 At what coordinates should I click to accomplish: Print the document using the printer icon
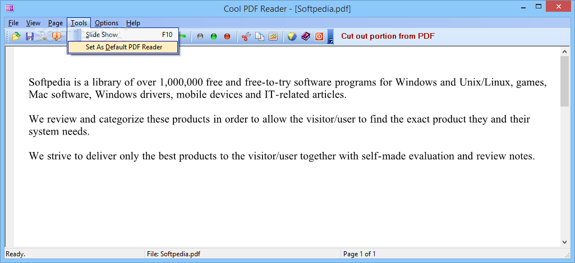(x=43, y=36)
